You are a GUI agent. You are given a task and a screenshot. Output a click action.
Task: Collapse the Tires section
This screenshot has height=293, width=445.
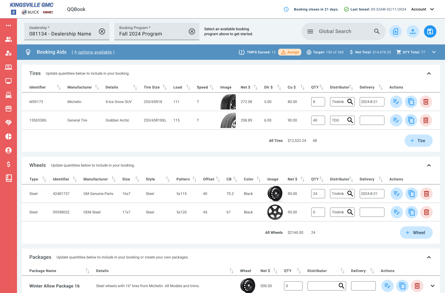coord(429,73)
